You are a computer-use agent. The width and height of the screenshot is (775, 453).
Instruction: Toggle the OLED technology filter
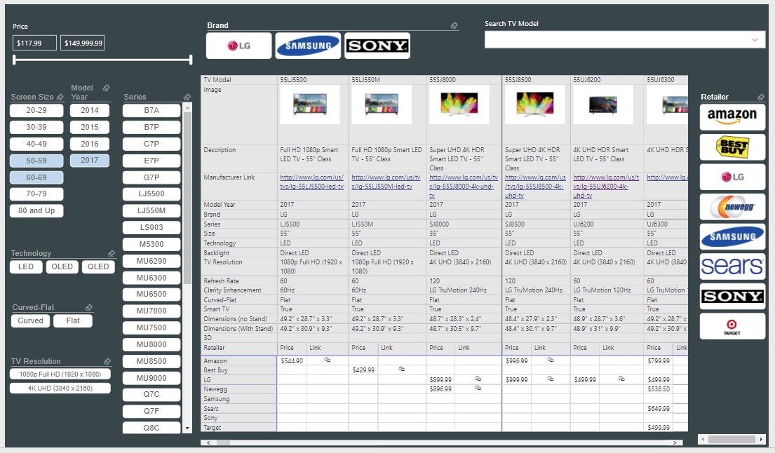(62, 266)
